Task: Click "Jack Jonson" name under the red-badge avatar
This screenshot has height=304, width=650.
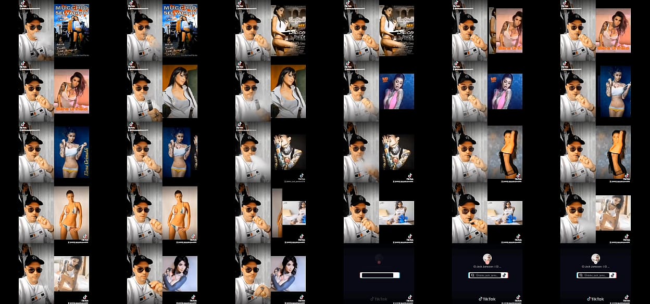Action: (485, 267)
